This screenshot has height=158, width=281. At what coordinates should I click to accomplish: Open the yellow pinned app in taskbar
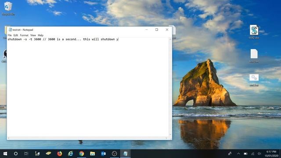[x=48, y=154]
